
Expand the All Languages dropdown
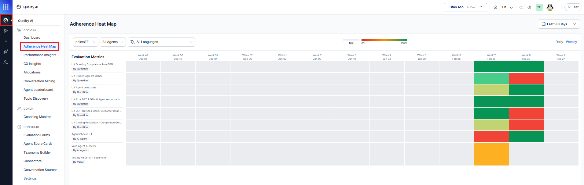tap(161, 42)
